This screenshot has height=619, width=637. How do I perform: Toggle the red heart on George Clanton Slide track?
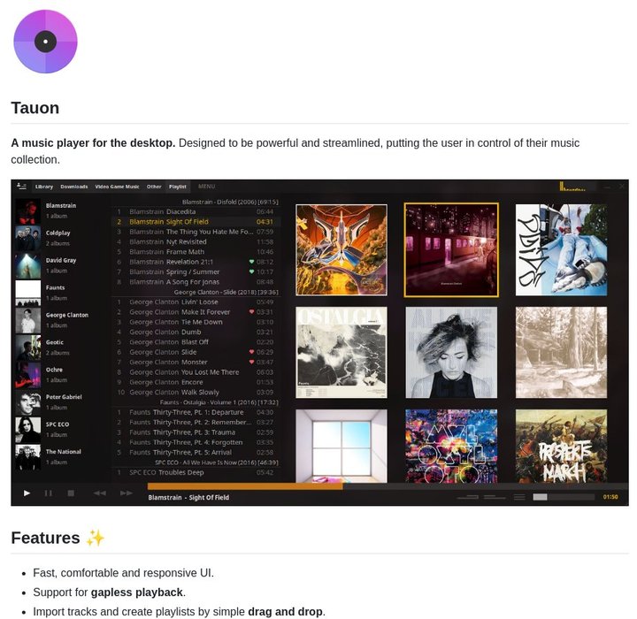[x=251, y=352]
